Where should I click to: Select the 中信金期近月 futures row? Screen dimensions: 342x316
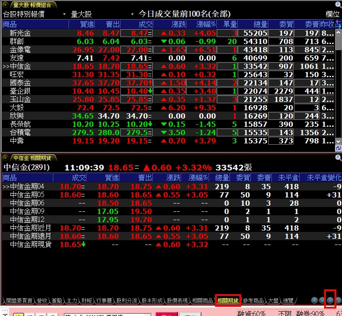pos(172,228)
